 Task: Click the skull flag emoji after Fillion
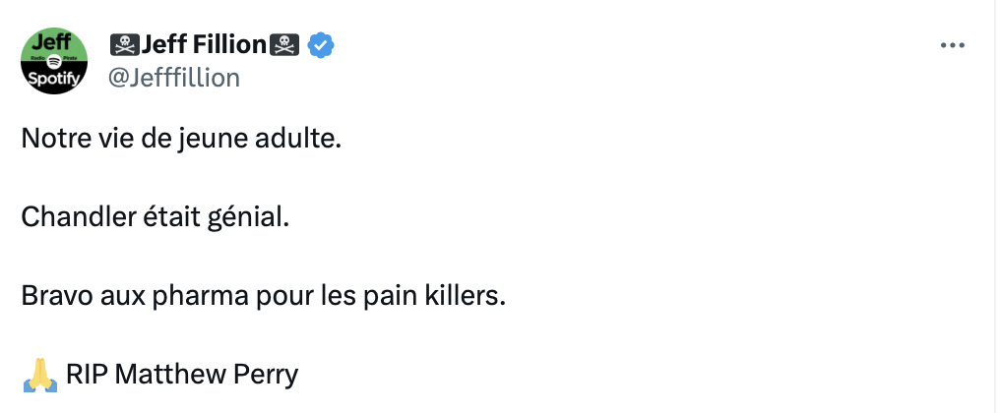pyautogui.click(x=284, y=45)
